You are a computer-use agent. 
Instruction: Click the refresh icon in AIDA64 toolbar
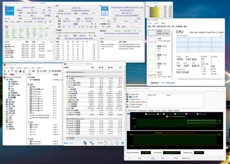coord(16,71)
